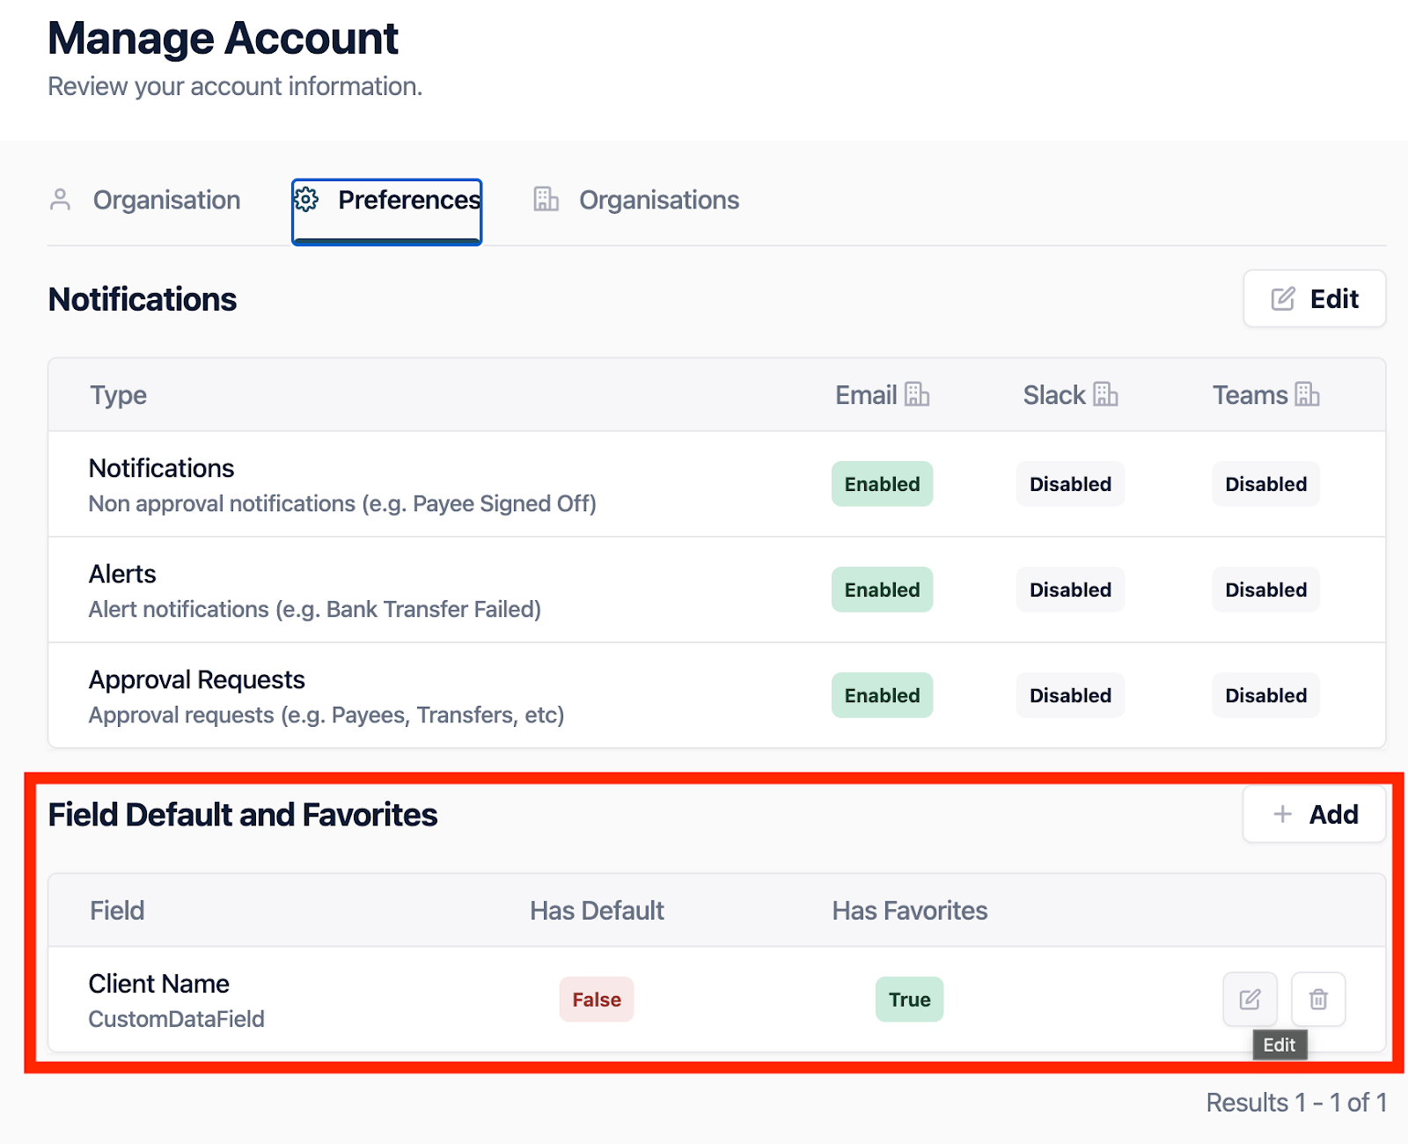
Task: Click the Alerts Email Enabled badge
Action: [882, 590]
